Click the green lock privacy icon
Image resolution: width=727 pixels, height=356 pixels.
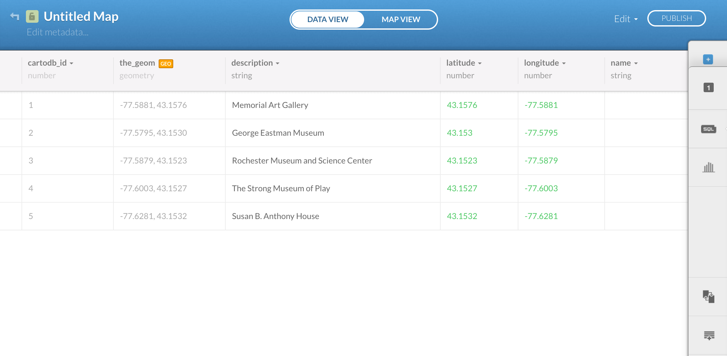click(x=32, y=16)
